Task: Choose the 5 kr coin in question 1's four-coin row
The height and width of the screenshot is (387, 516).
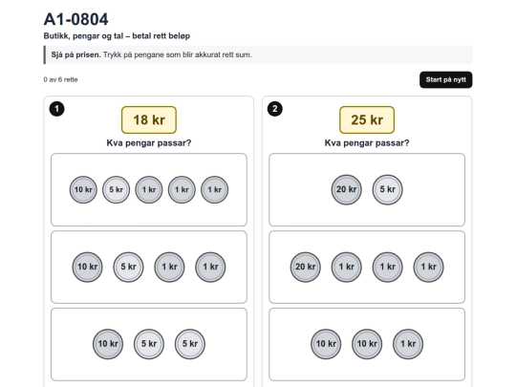Action: click(x=128, y=267)
